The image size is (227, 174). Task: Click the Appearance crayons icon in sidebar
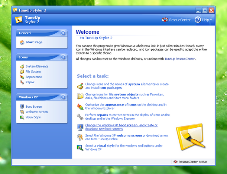22,77
